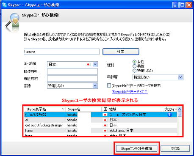Viewport: 194px width, 156px height.
Task: Click the 検索 button
Action: tap(121, 52)
